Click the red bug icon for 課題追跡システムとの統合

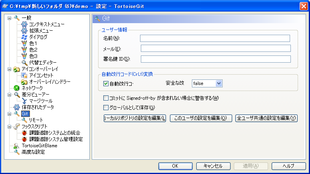[24, 132]
